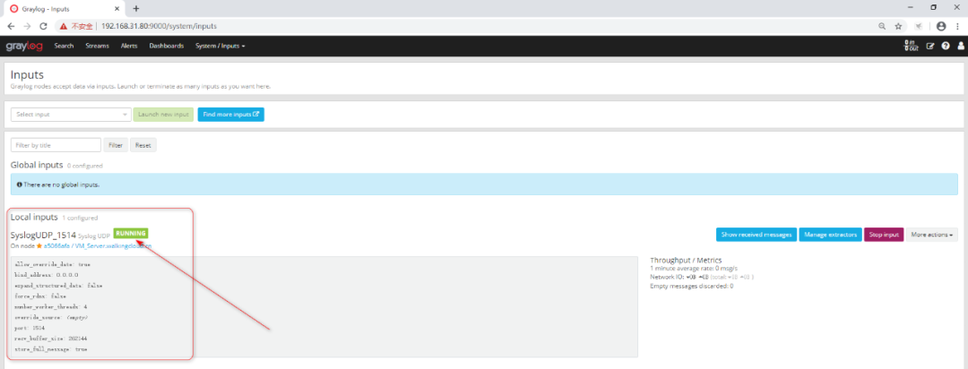Open the Alerts menu item
968x369 pixels.
tap(129, 47)
